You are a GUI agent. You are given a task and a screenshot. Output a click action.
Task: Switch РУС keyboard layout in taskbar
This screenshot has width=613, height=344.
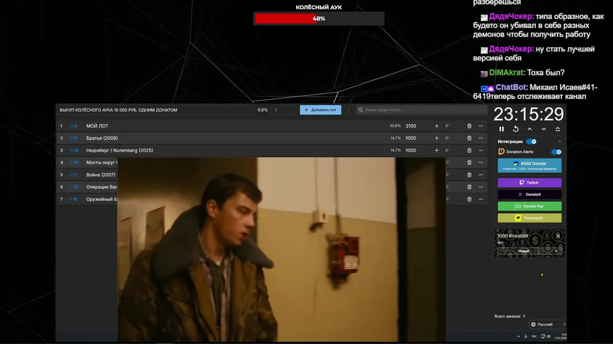point(534,336)
